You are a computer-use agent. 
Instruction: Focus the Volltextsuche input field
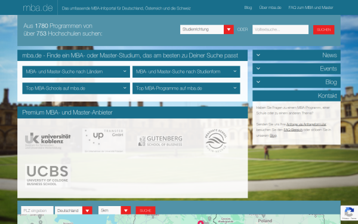click(x=280, y=29)
